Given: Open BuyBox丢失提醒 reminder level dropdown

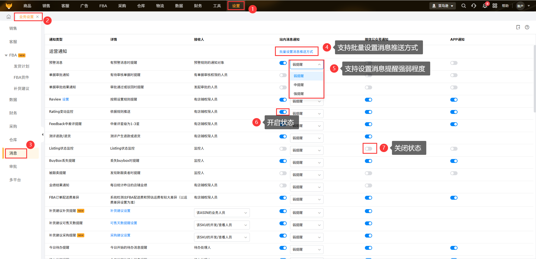Looking at the screenshot, I should [307, 163].
